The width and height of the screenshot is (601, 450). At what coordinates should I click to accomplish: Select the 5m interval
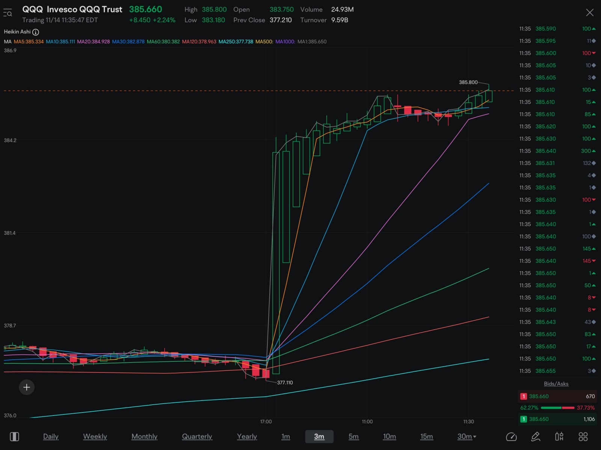(353, 436)
